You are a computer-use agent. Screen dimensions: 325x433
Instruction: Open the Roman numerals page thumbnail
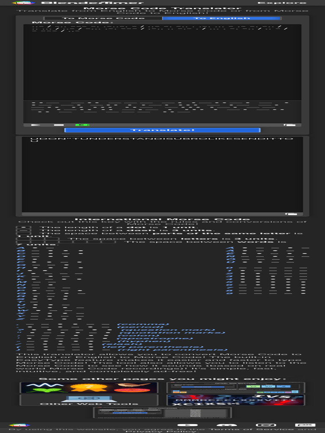236,400
